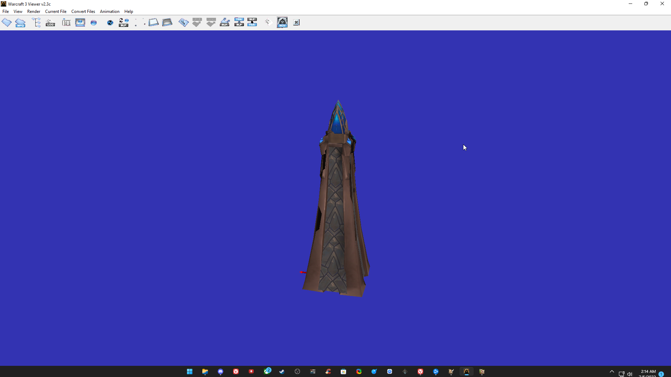Click the camera screenshot toolbar icon
The width and height of the screenshot is (671, 377).
click(x=66, y=23)
